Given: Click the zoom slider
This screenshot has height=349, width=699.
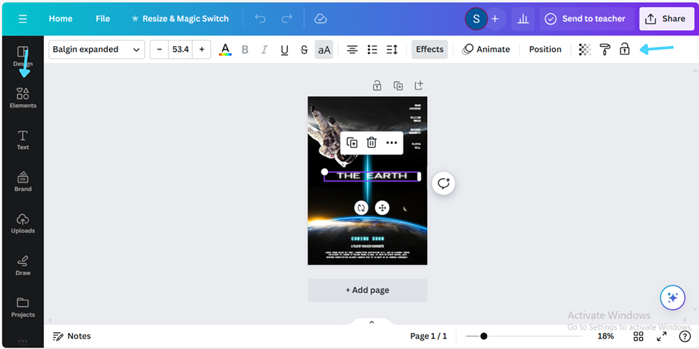Looking at the screenshot, I should 524,336.
